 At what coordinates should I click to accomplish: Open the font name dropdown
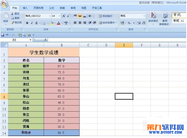click(50, 16)
